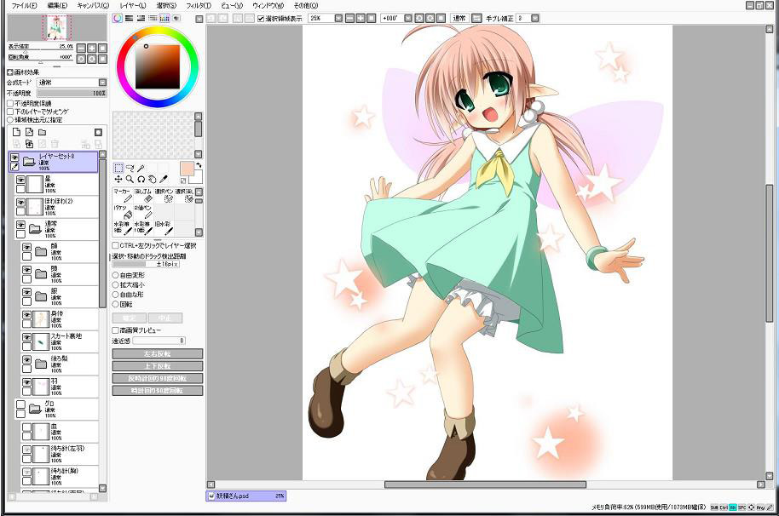Select the Lasso tool
The height and width of the screenshot is (516, 779).
(130, 168)
